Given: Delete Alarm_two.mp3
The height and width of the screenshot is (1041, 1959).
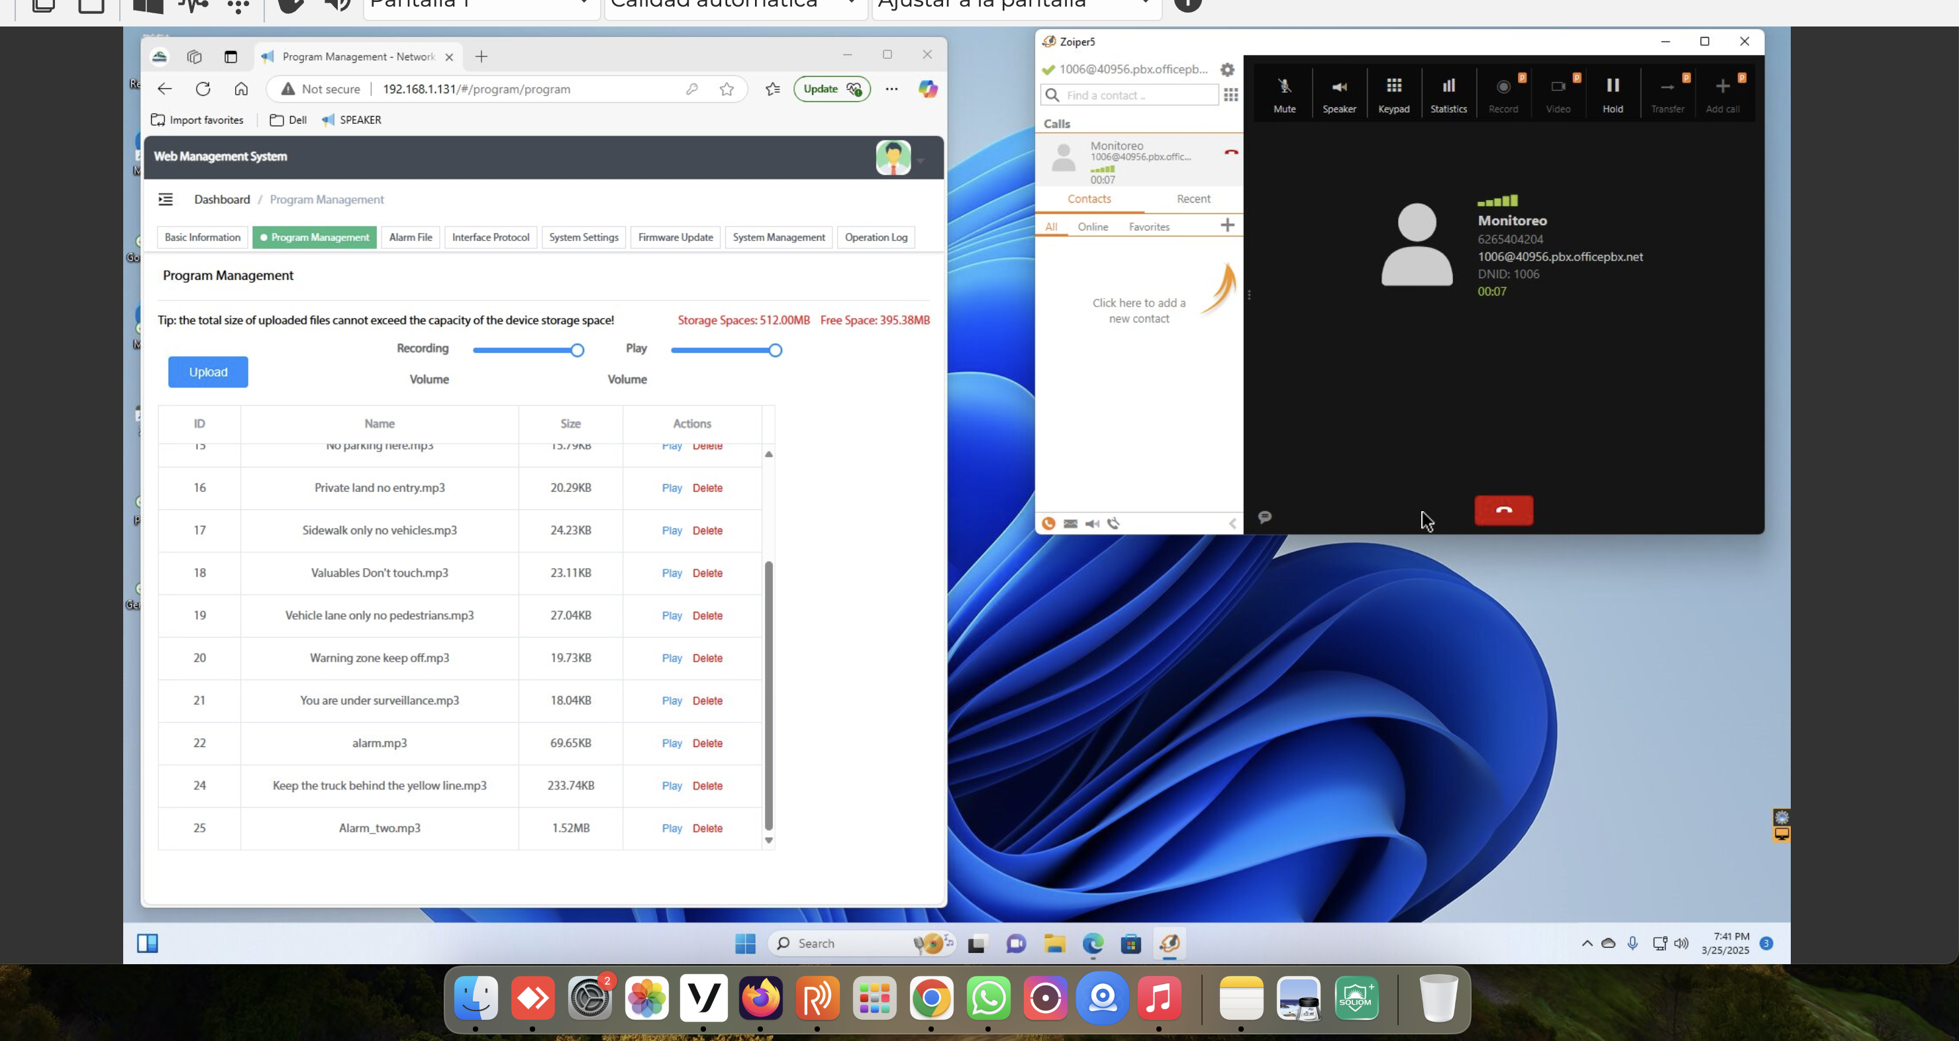Looking at the screenshot, I should 707,829.
